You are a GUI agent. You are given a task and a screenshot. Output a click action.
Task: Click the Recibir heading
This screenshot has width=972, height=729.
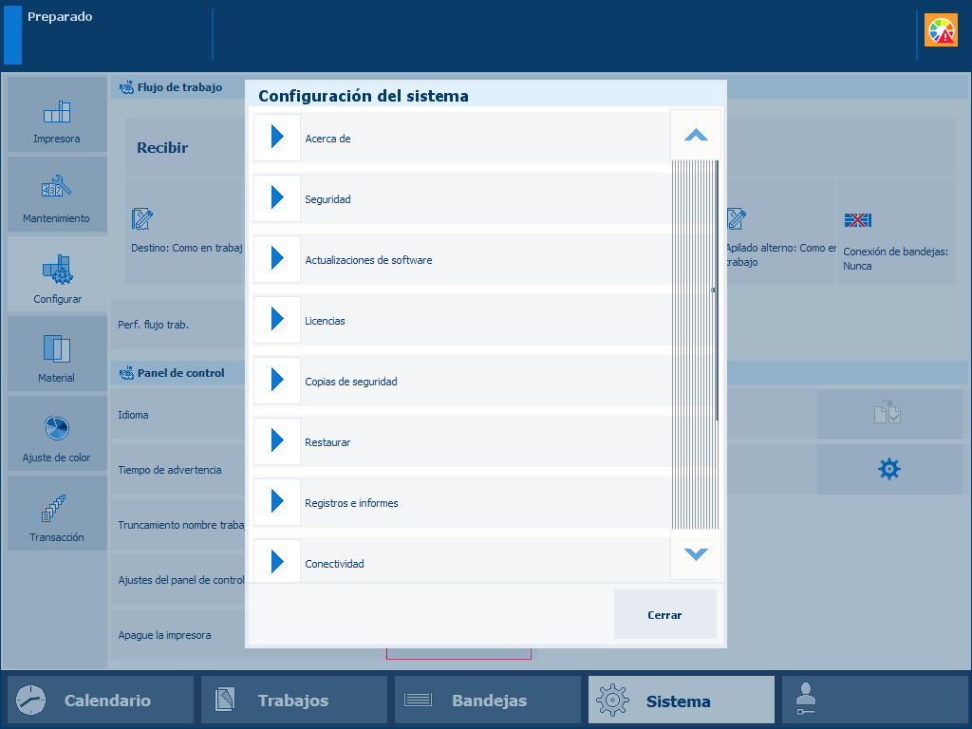[x=162, y=147]
